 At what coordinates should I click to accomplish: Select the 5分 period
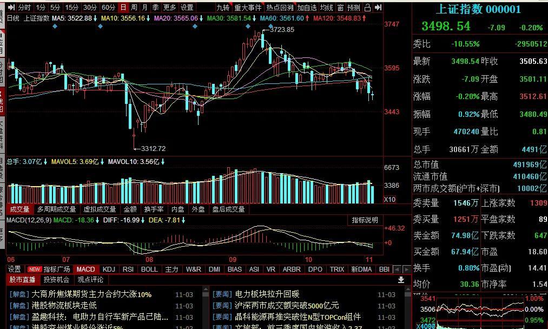coord(55,8)
